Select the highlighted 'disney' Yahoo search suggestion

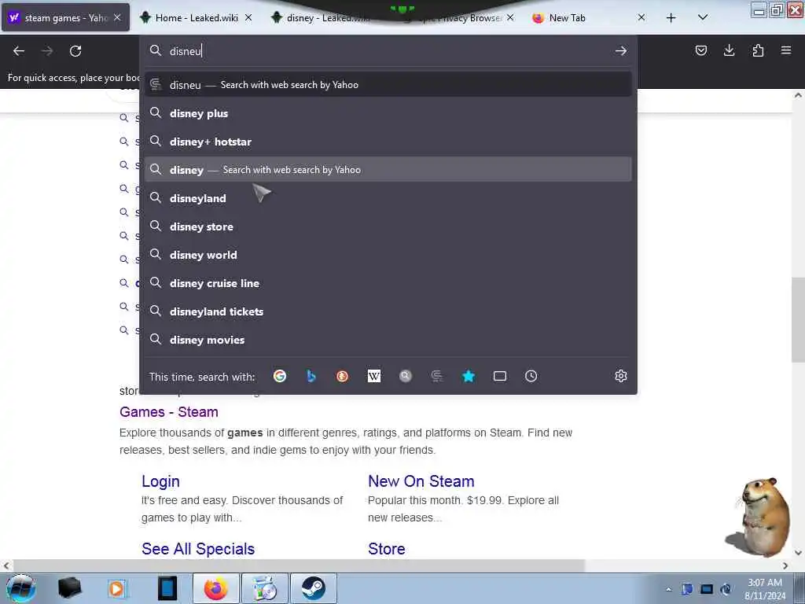click(x=388, y=170)
